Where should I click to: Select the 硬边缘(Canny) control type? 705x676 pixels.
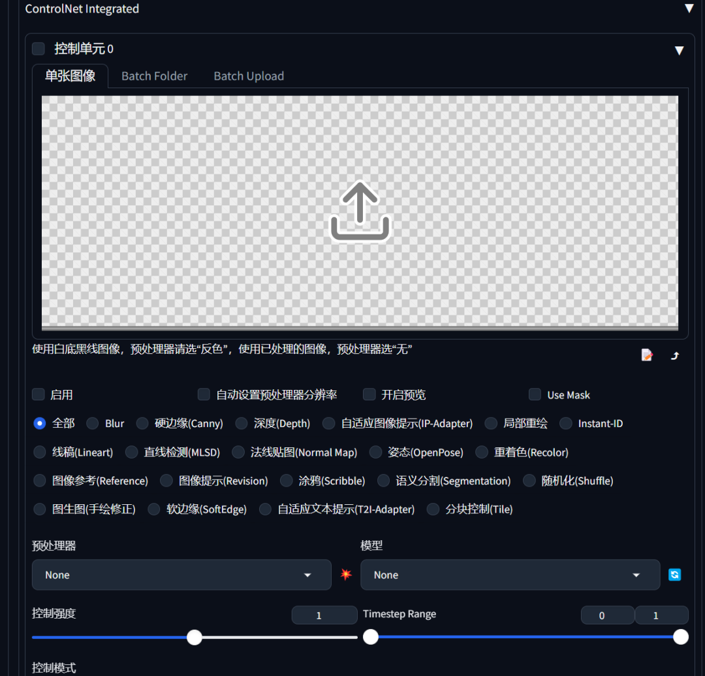pyautogui.click(x=142, y=423)
